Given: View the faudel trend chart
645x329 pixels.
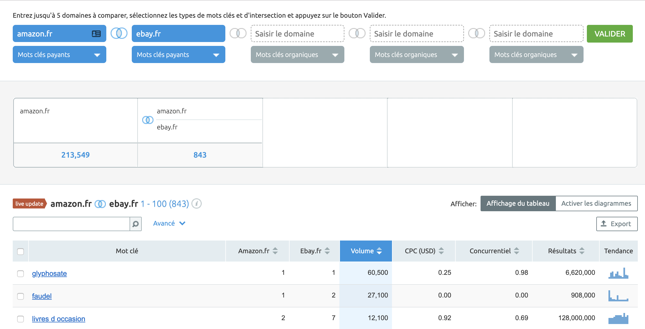Looking at the screenshot, I should click(618, 296).
